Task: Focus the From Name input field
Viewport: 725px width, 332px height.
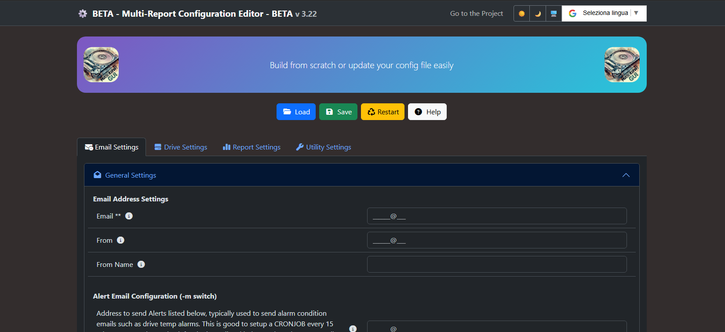Action: click(497, 264)
